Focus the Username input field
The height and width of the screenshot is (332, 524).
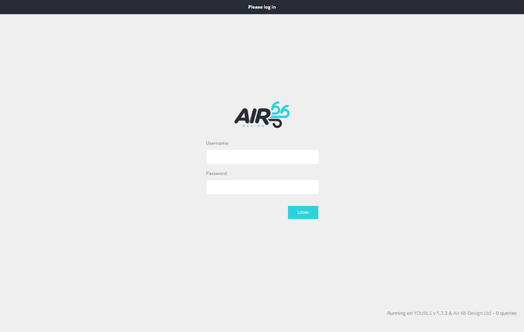point(262,157)
